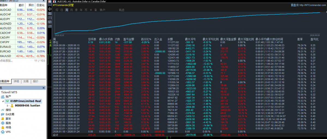Select the AUDCAD symbol row
Screen dimensions: 327x139
(x=23, y=10)
